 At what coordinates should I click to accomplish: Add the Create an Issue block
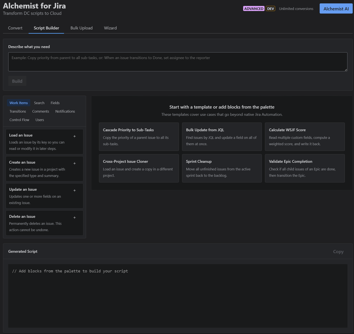(x=74, y=163)
